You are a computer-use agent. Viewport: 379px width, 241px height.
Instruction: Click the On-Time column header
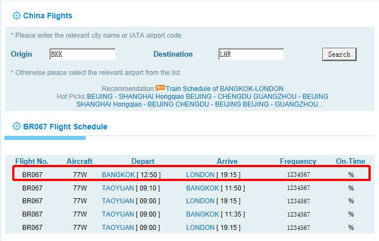click(351, 161)
